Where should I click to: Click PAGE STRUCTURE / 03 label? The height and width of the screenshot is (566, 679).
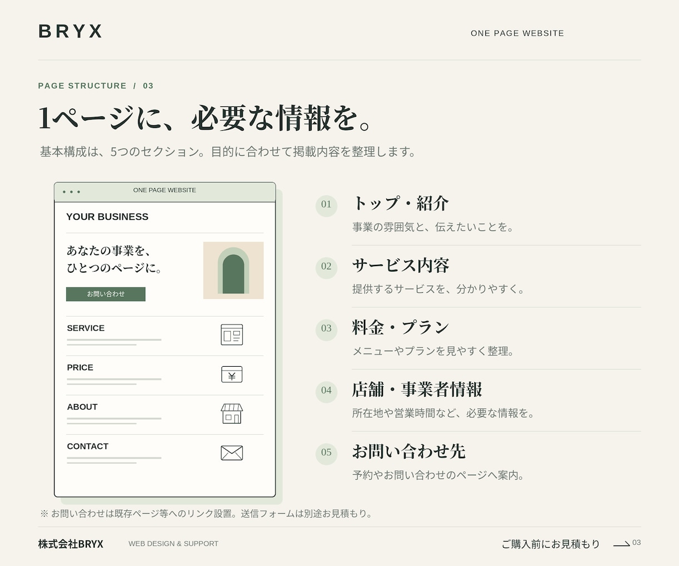pos(96,86)
